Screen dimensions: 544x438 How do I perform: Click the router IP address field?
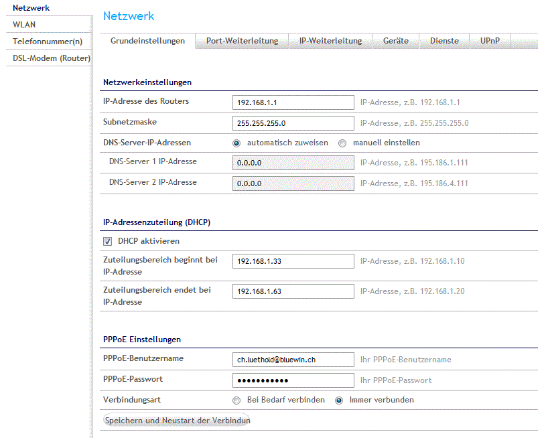(293, 102)
